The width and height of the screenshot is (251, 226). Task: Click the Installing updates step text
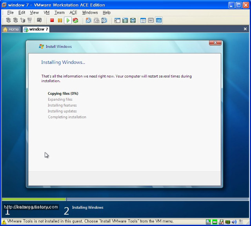pyautogui.click(x=62, y=111)
